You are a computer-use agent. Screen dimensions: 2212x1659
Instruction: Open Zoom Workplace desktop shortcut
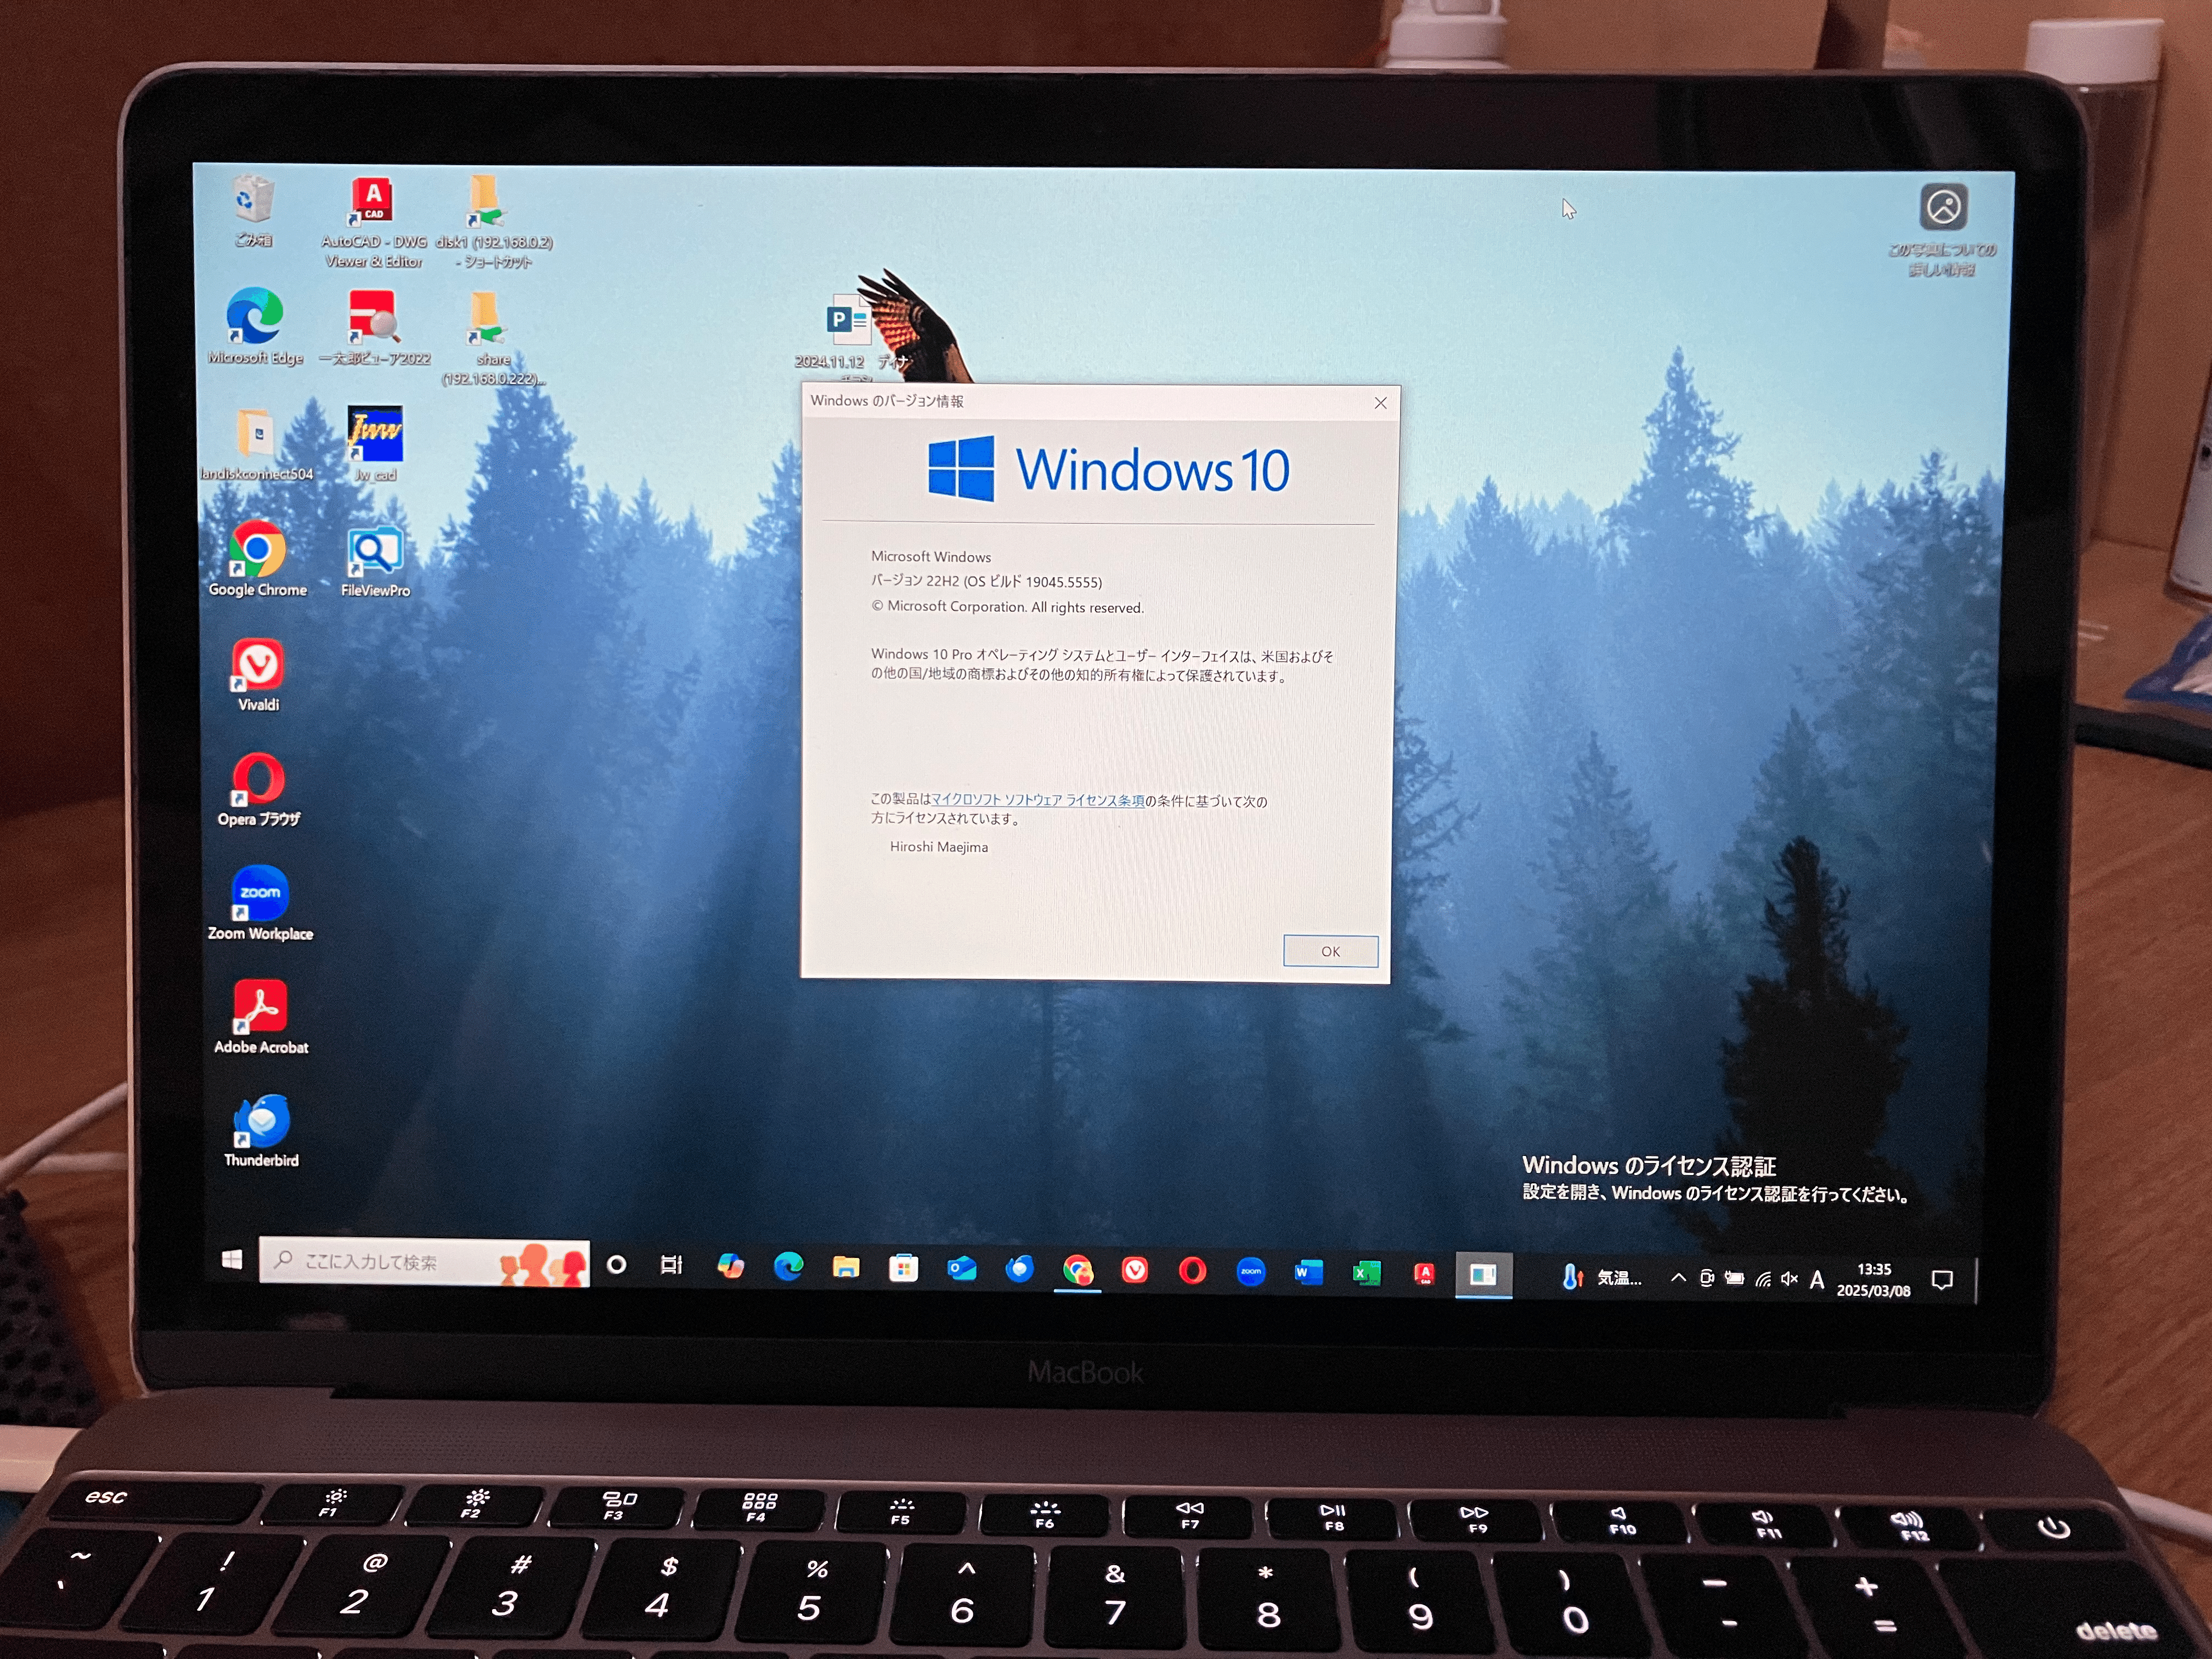coord(260,903)
